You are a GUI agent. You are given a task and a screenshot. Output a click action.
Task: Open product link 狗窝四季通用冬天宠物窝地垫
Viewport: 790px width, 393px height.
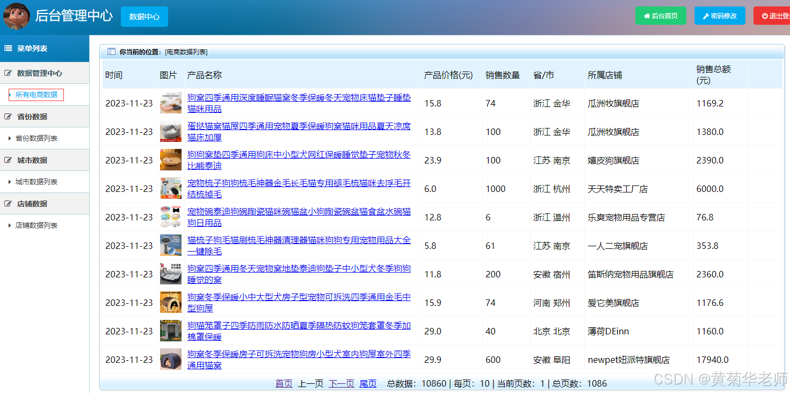pos(299,274)
